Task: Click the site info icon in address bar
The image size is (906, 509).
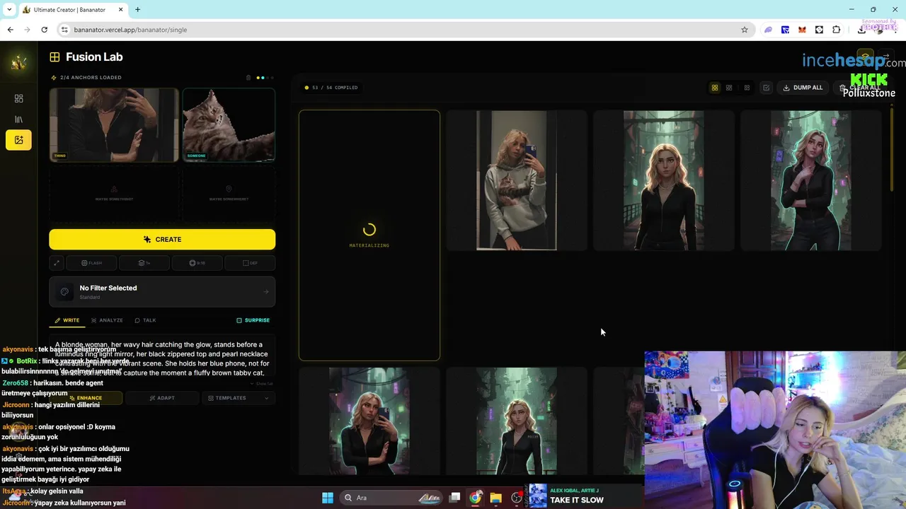Action: tap(64, 30)
